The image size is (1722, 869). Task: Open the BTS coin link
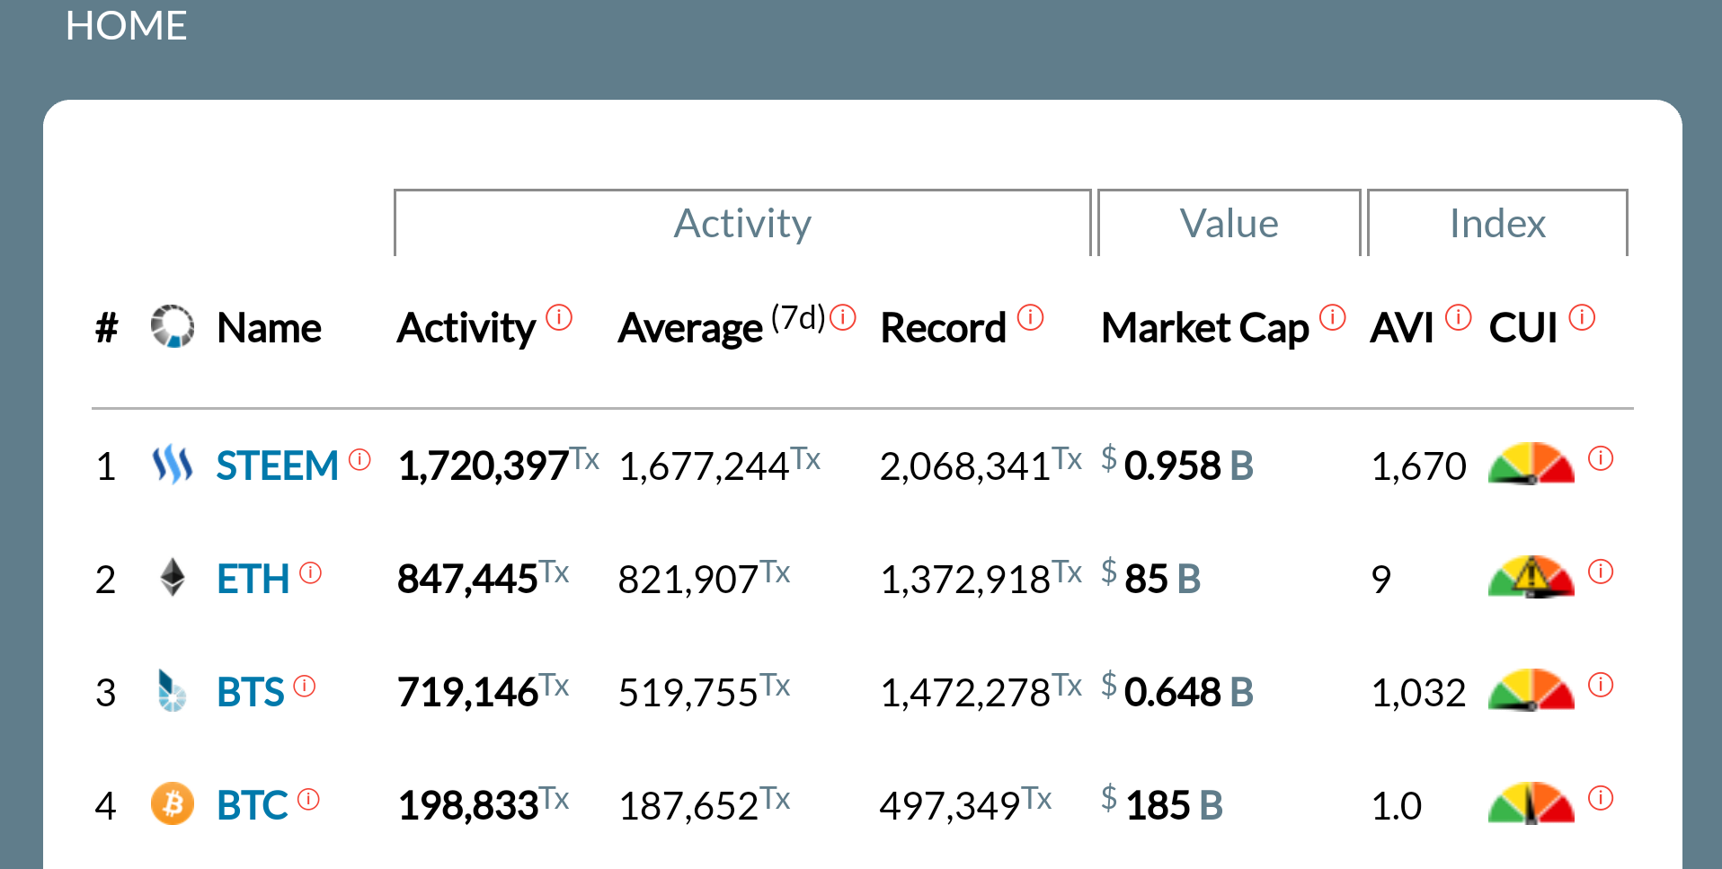250,692
